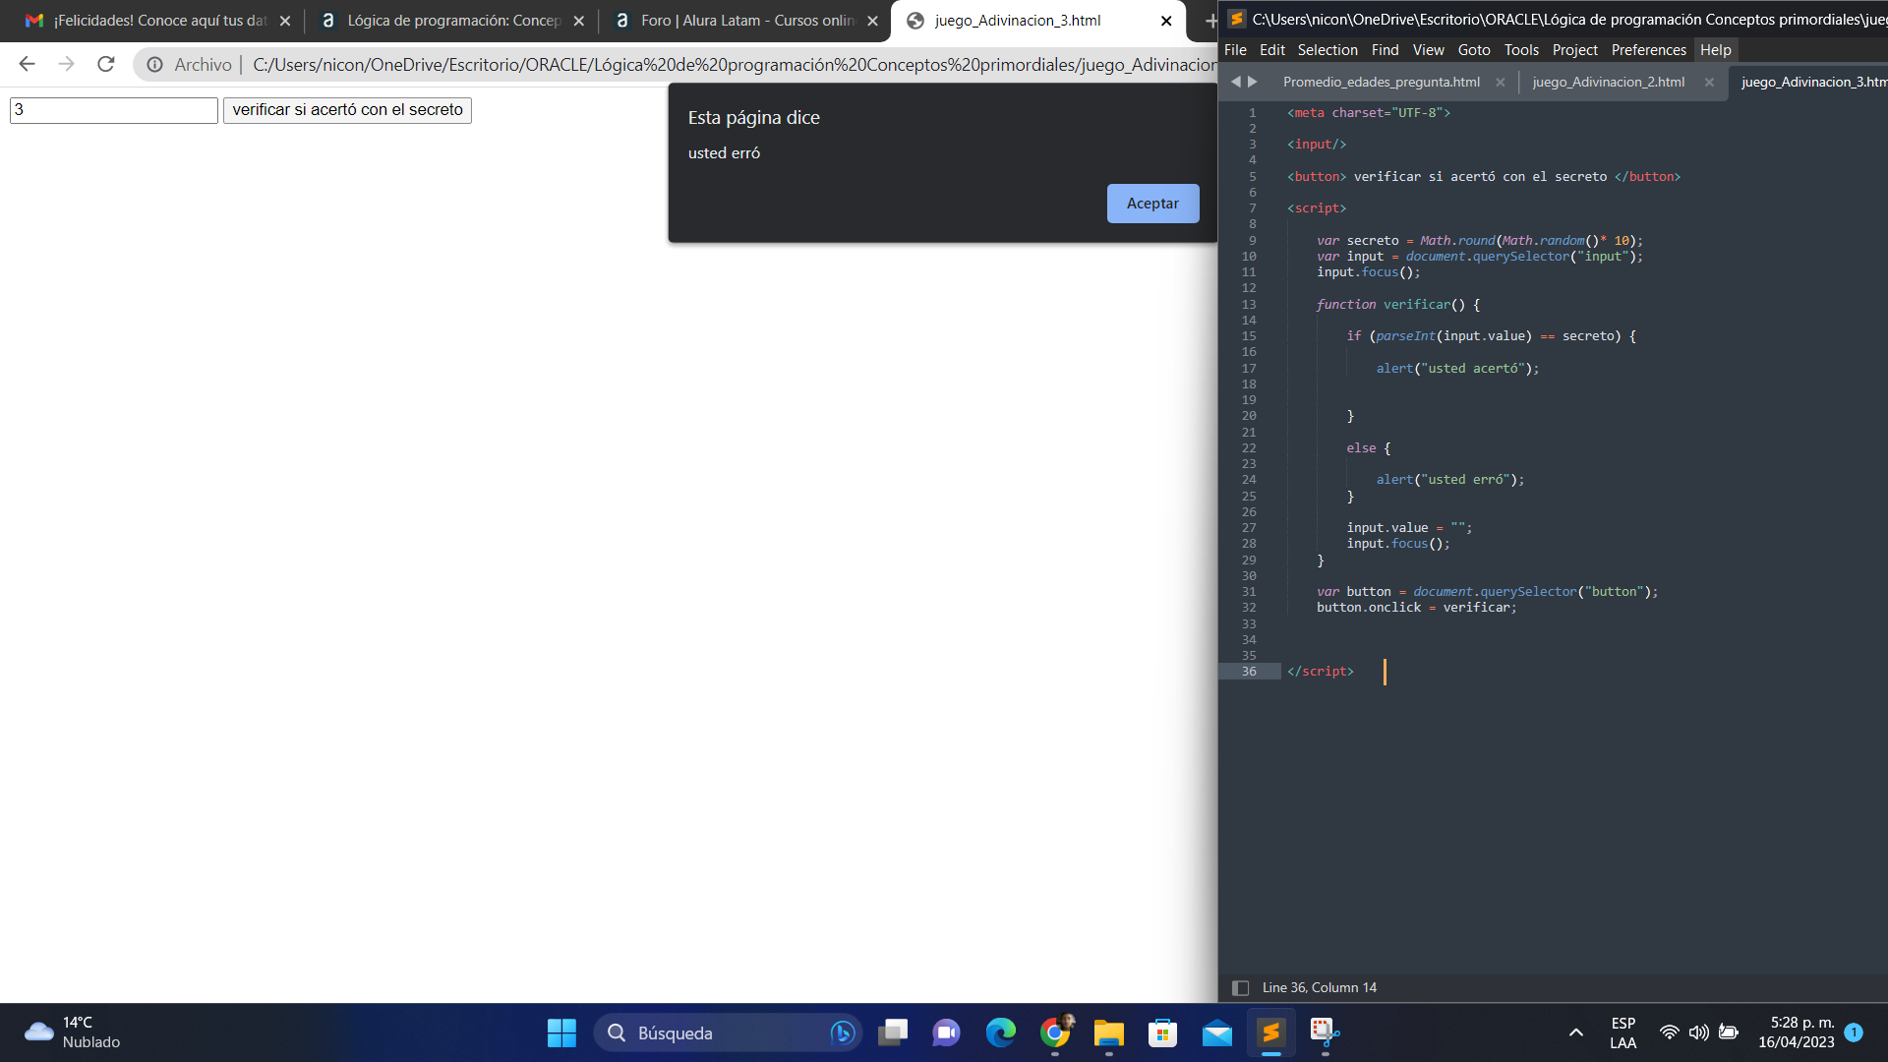The image size is (1888, 1062).
Task: Go forward with the browser forward arrow
Action: (66, 65)
